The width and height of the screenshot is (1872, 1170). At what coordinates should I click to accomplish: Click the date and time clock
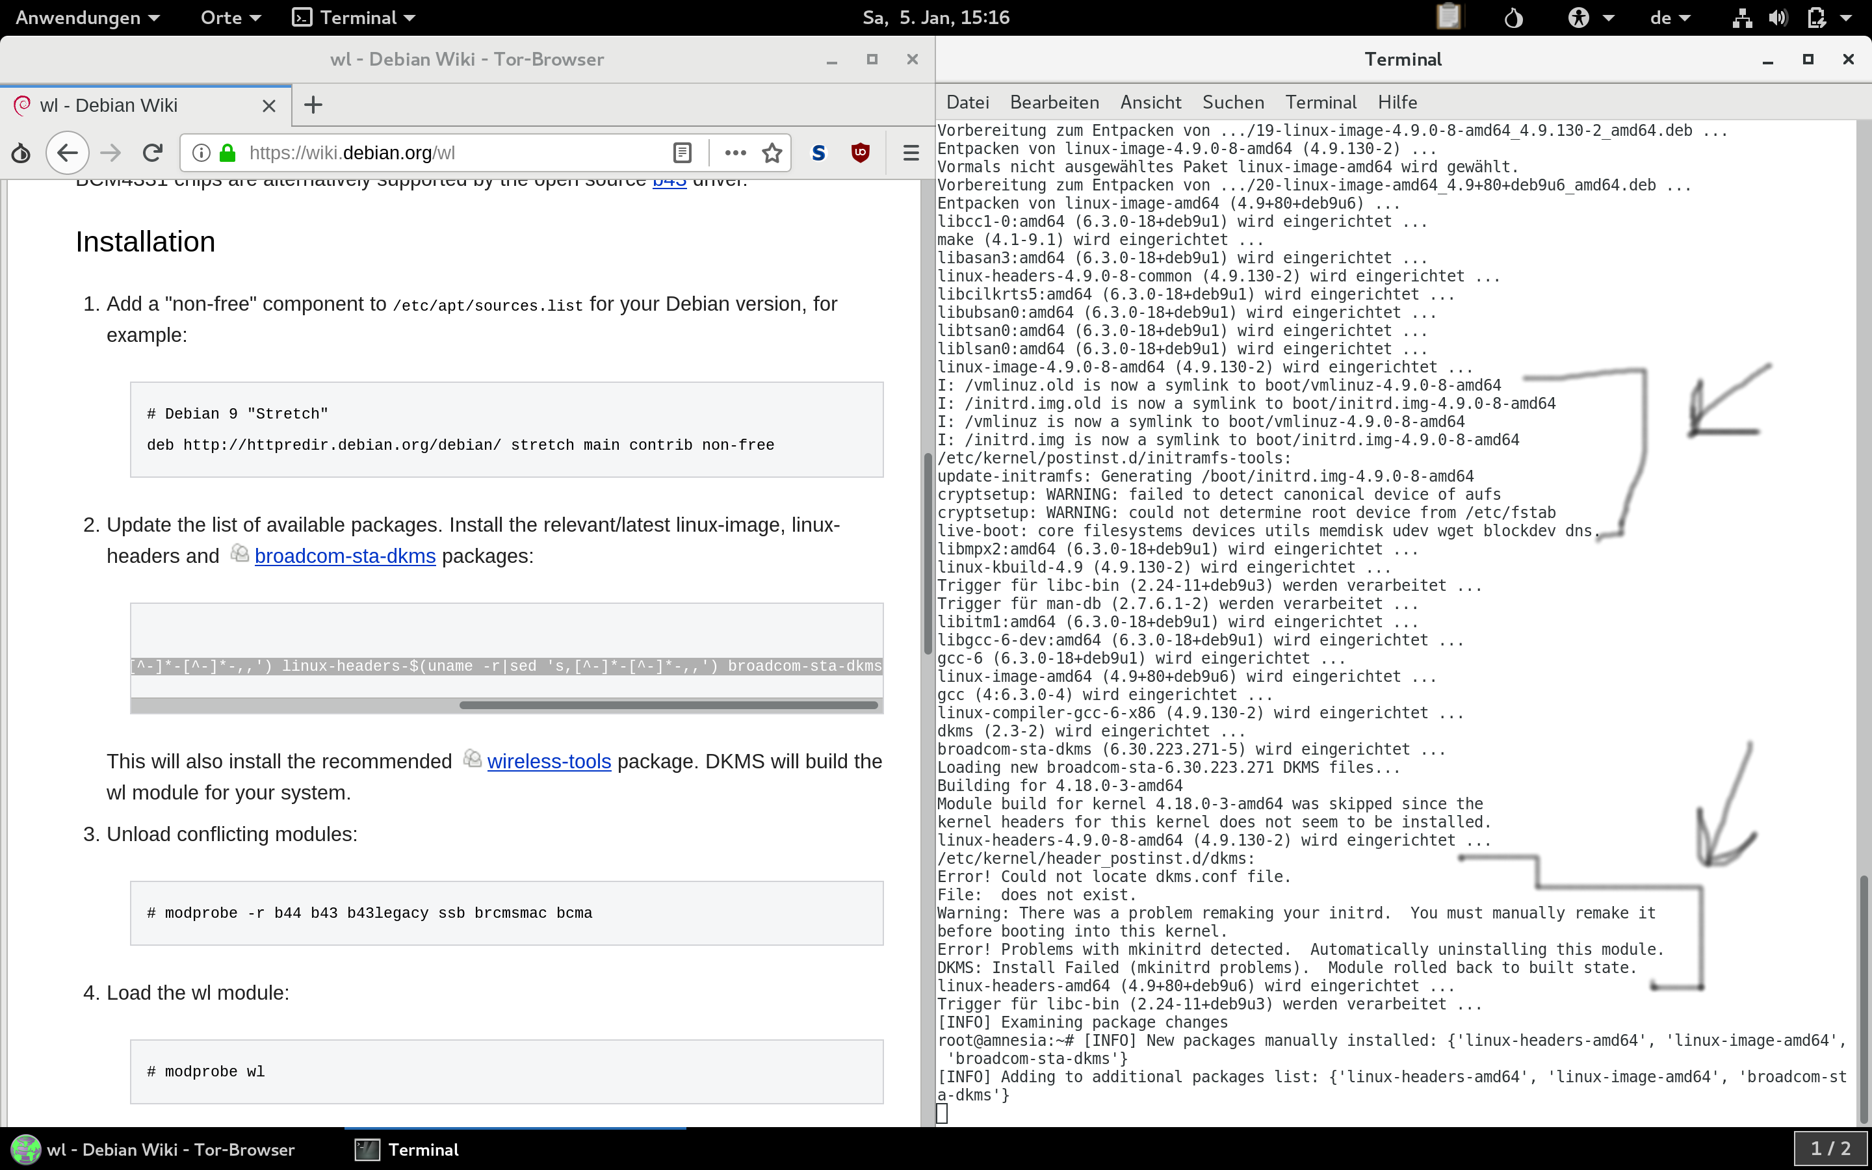(936, 17)
